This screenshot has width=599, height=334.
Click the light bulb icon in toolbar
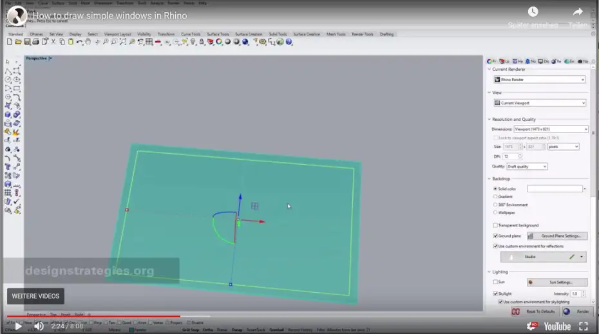pyautogui.click(x=193, y=42)
